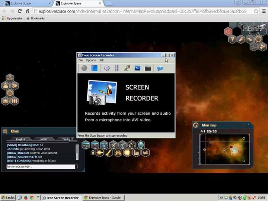This screenshot has width=268, height=201.
Task: Click the Ruzqar chat message
Action: click(32, 153)
